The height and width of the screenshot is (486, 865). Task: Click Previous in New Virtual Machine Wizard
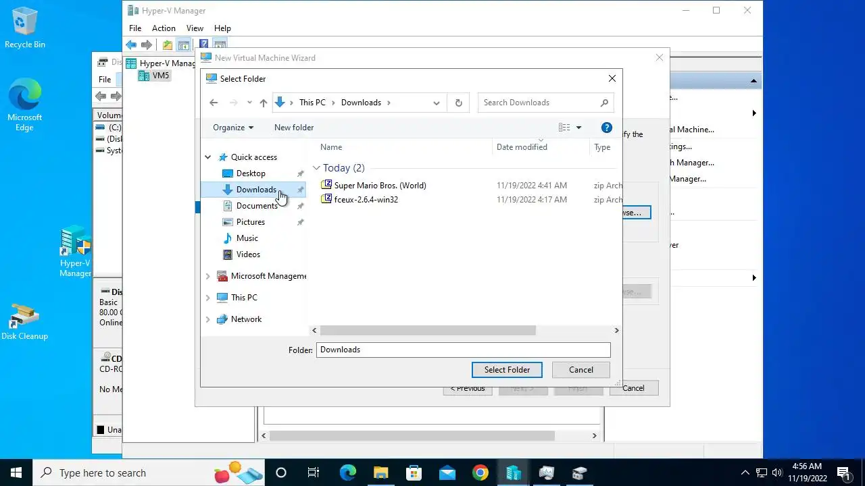coord(468,388)
